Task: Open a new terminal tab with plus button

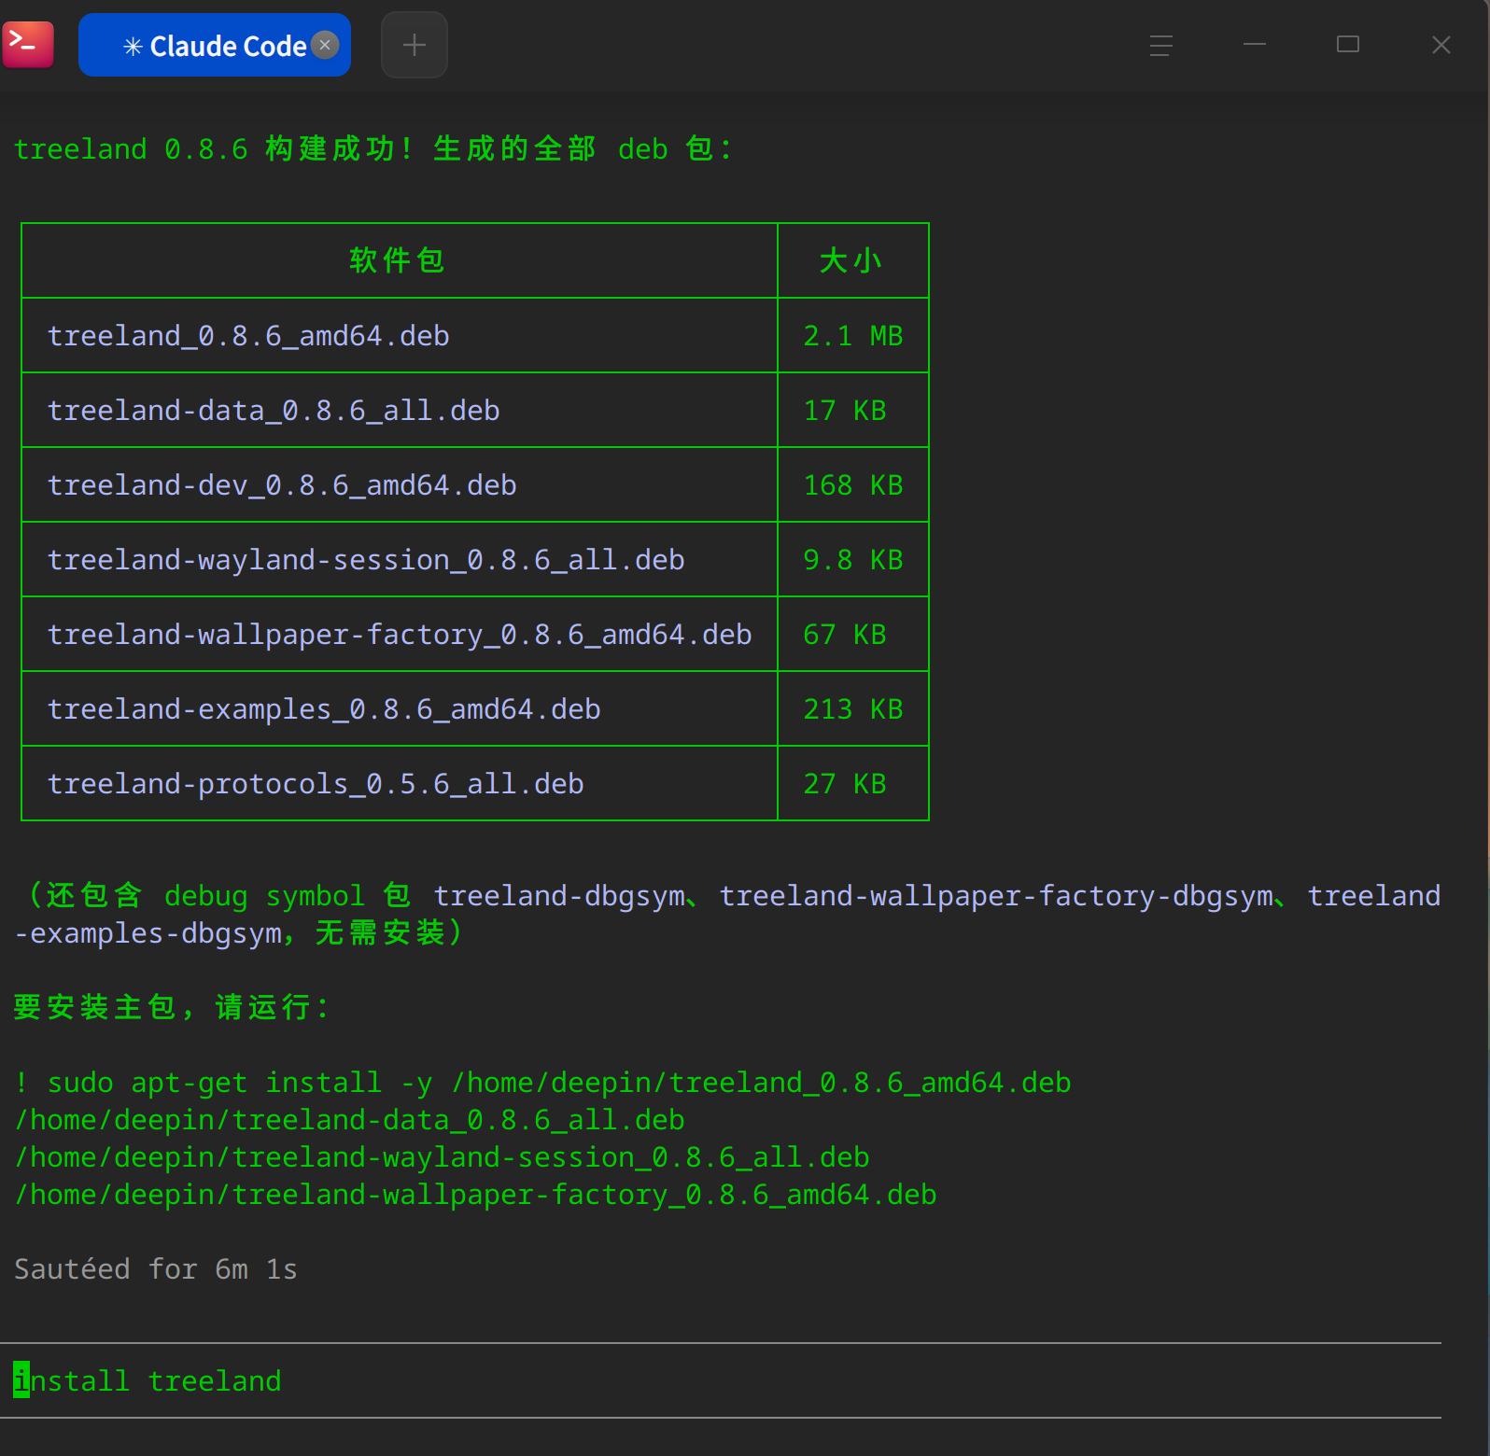Action: [415, 45]
